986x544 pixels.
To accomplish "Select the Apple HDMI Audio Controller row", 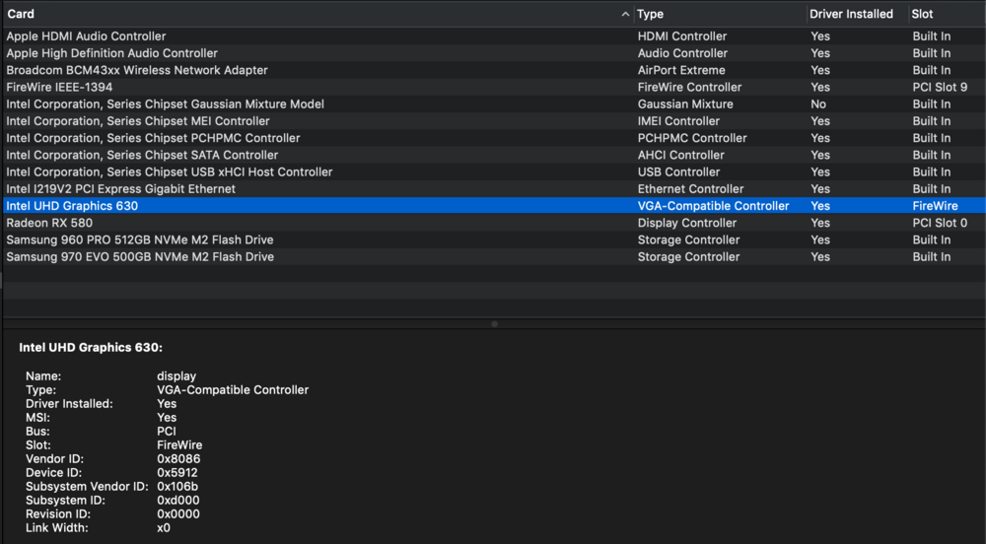I will point(87,36).
